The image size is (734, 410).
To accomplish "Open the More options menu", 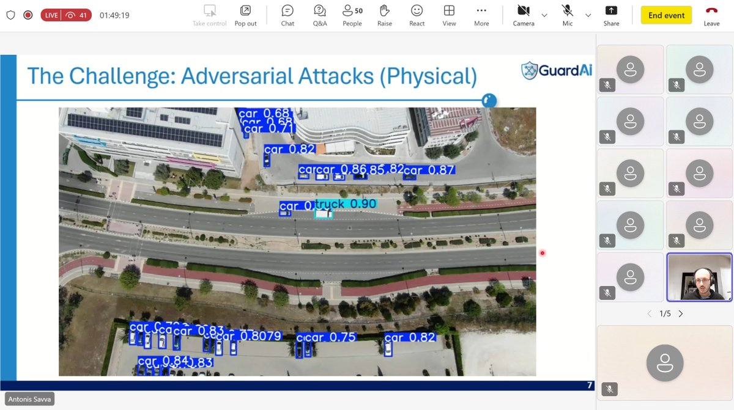I will click(481, 15).
